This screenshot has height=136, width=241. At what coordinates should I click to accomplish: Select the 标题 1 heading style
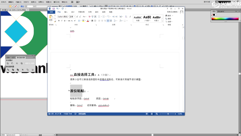click(147, 18)
